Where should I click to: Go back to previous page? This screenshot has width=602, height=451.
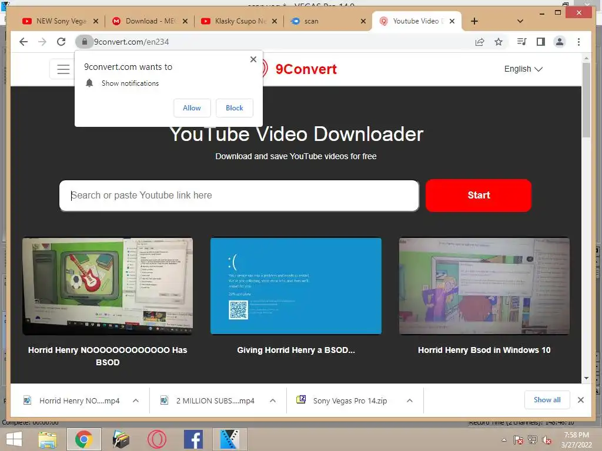[24, 42]
